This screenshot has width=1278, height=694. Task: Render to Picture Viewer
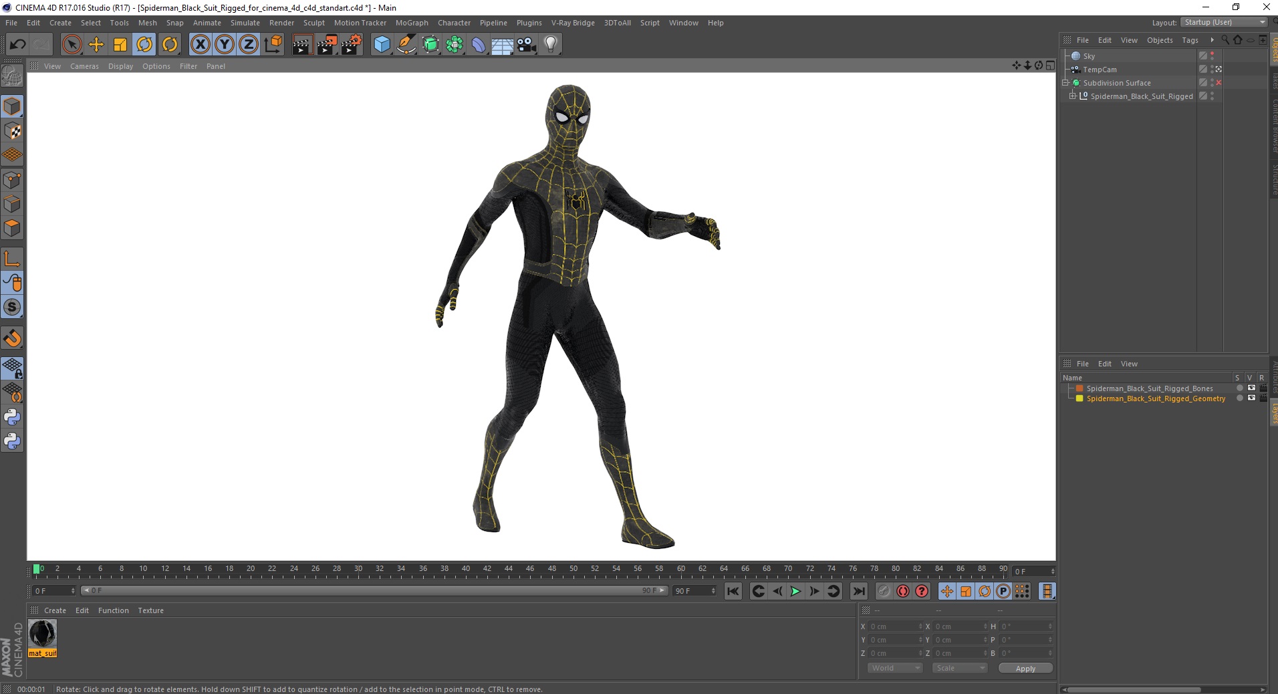(327, 45)
